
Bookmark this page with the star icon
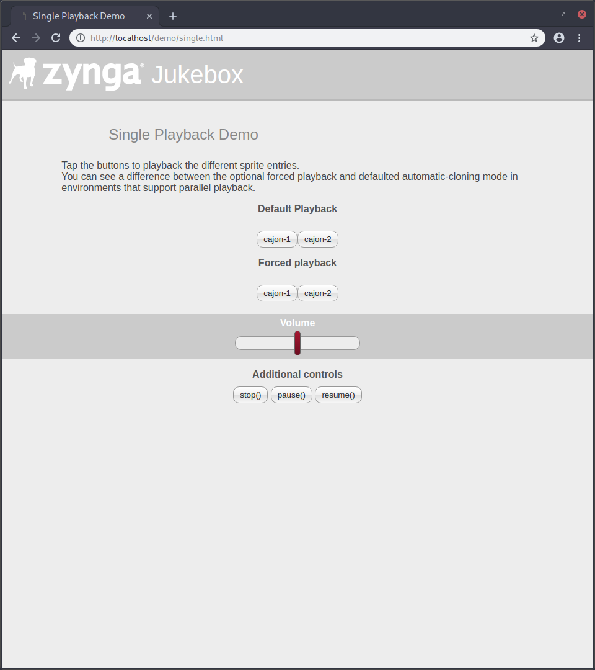coord(534,38)
